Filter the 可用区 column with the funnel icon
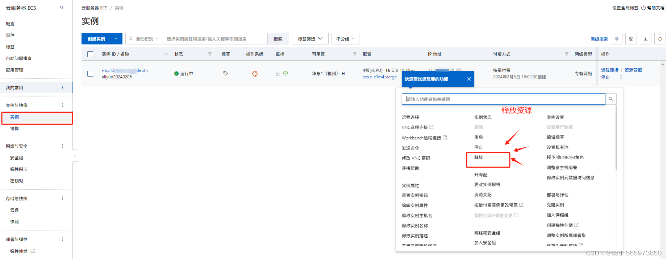 [355, 54]
